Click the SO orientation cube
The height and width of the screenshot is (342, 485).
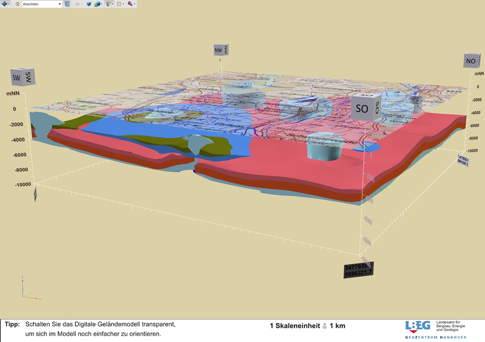pos(366,108)
